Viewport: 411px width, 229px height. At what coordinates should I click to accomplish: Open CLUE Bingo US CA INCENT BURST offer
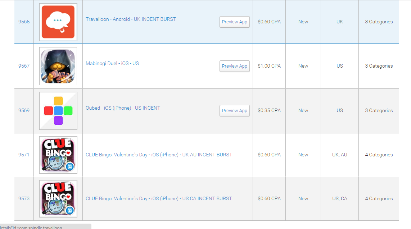click(x=159, y=198)
